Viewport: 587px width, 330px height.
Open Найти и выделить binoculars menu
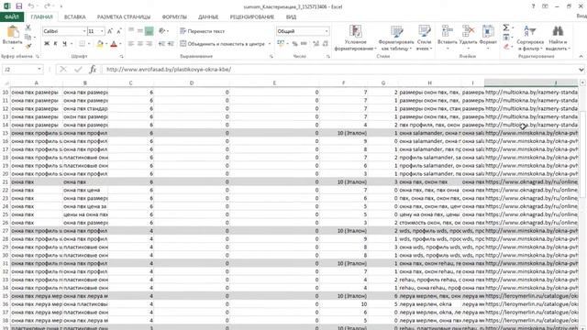coord(558,38)
